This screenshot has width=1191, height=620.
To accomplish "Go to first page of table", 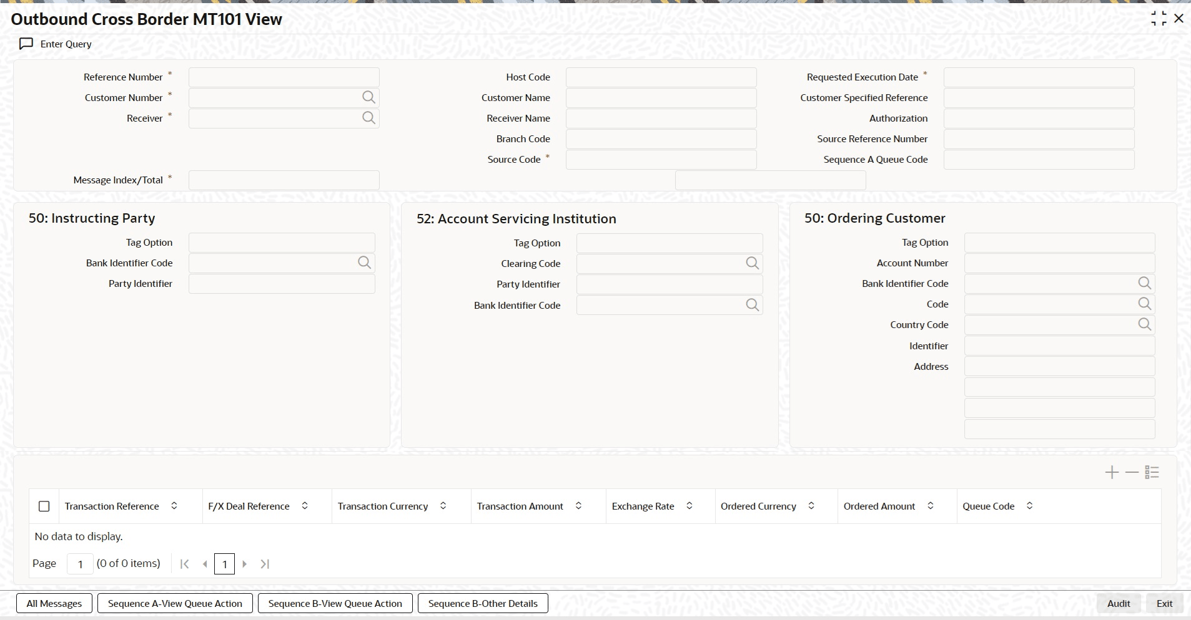I will [184, 564].
